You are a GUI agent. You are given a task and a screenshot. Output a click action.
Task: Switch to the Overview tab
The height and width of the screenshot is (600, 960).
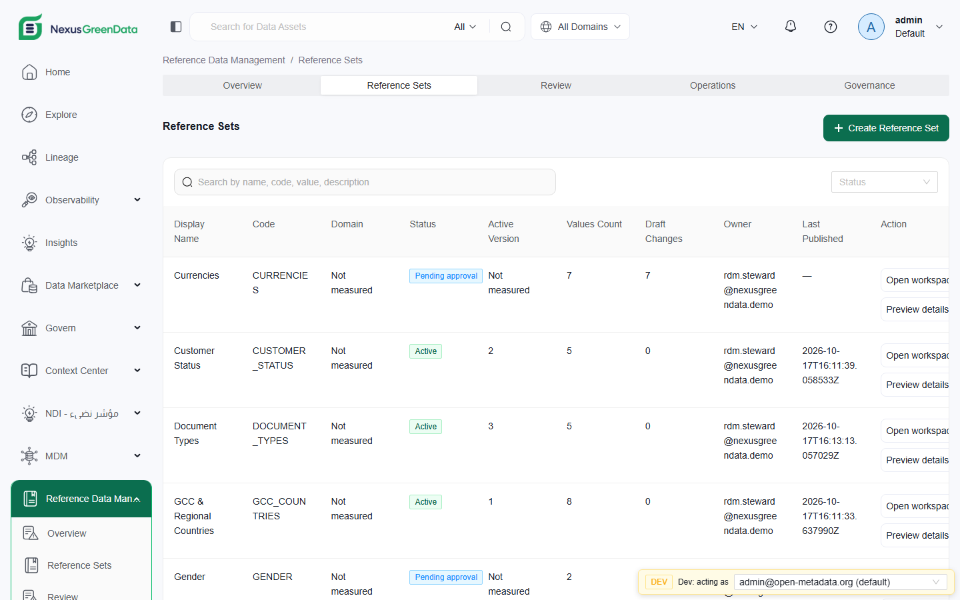click(242, 85)
